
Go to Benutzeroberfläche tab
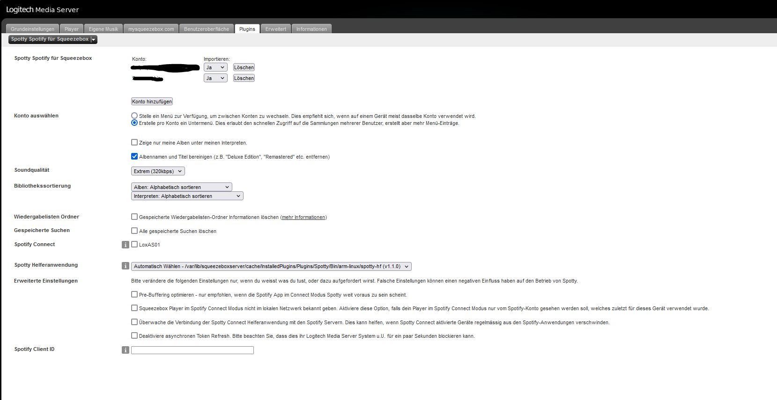207,29
